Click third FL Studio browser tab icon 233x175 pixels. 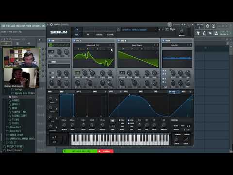29,43
